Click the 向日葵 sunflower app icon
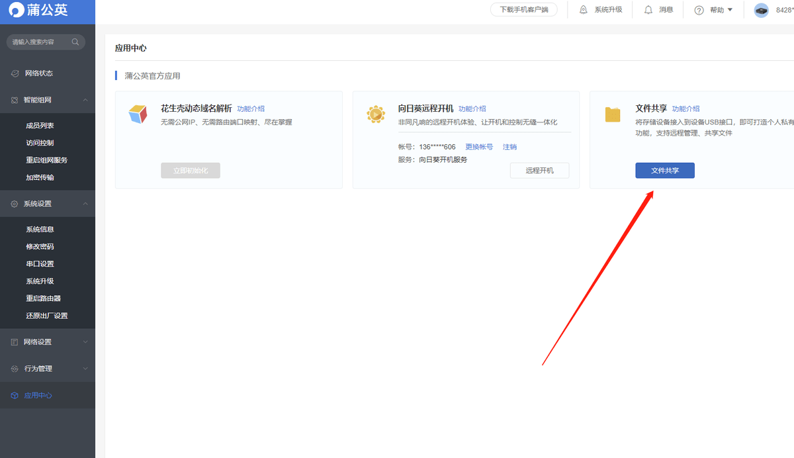This screenshot has width=794, height=458. [376, 114]
